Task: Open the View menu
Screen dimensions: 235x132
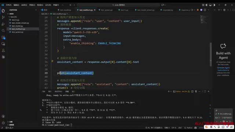Action: (32, 5)
